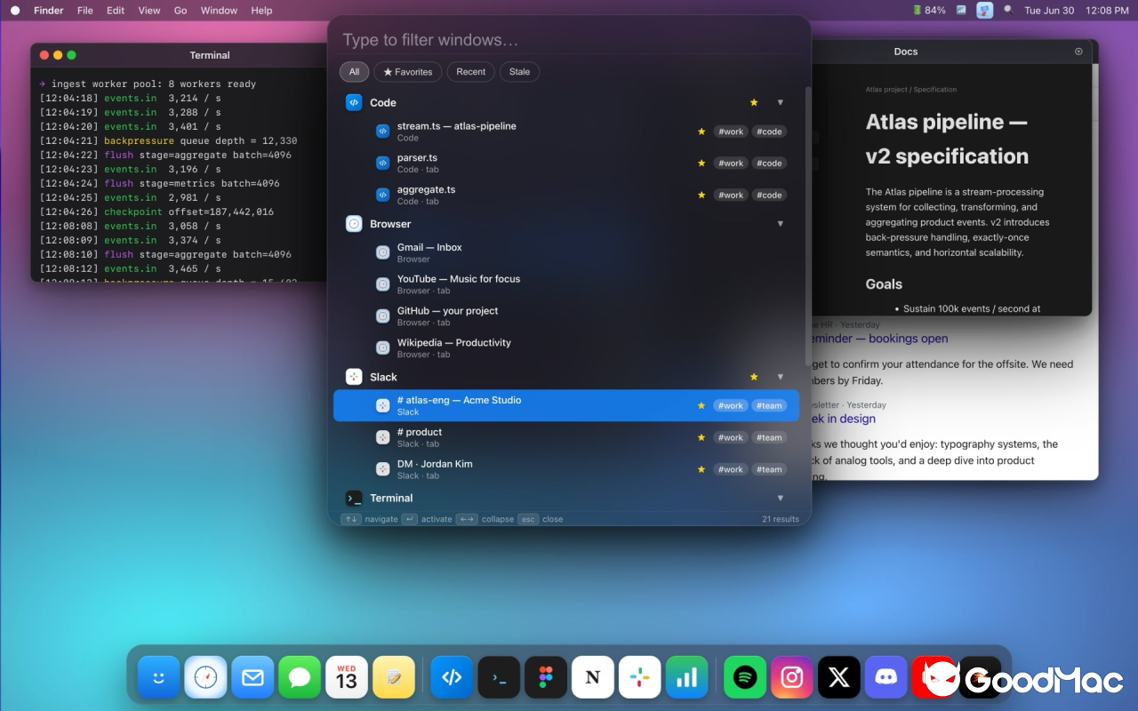Viewport: 1138px width, 711px height.
Task: Click the icon beside DM · Jordan Kim
Action: [382, 469]
